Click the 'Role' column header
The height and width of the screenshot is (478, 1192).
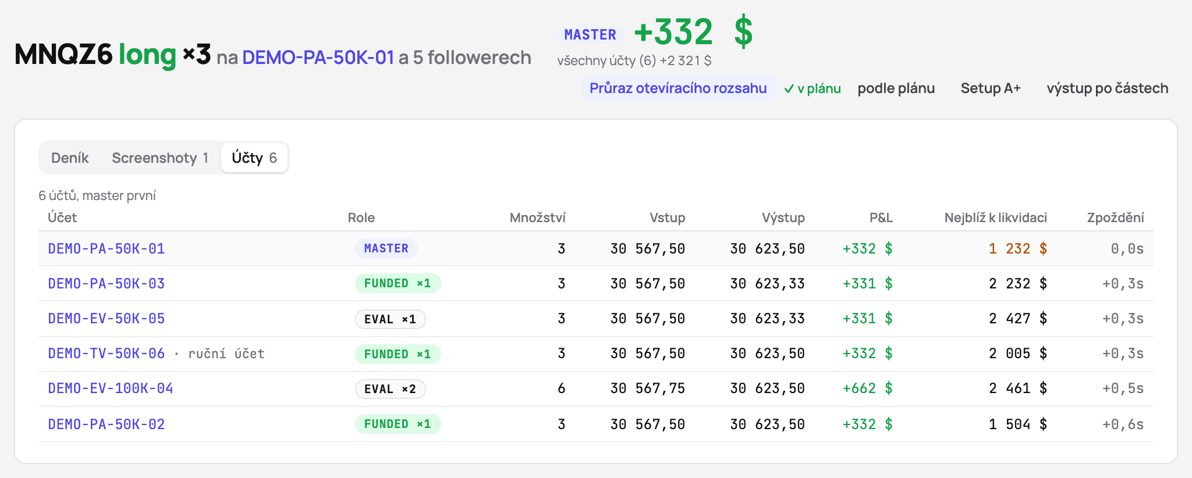tap(361, 217)
